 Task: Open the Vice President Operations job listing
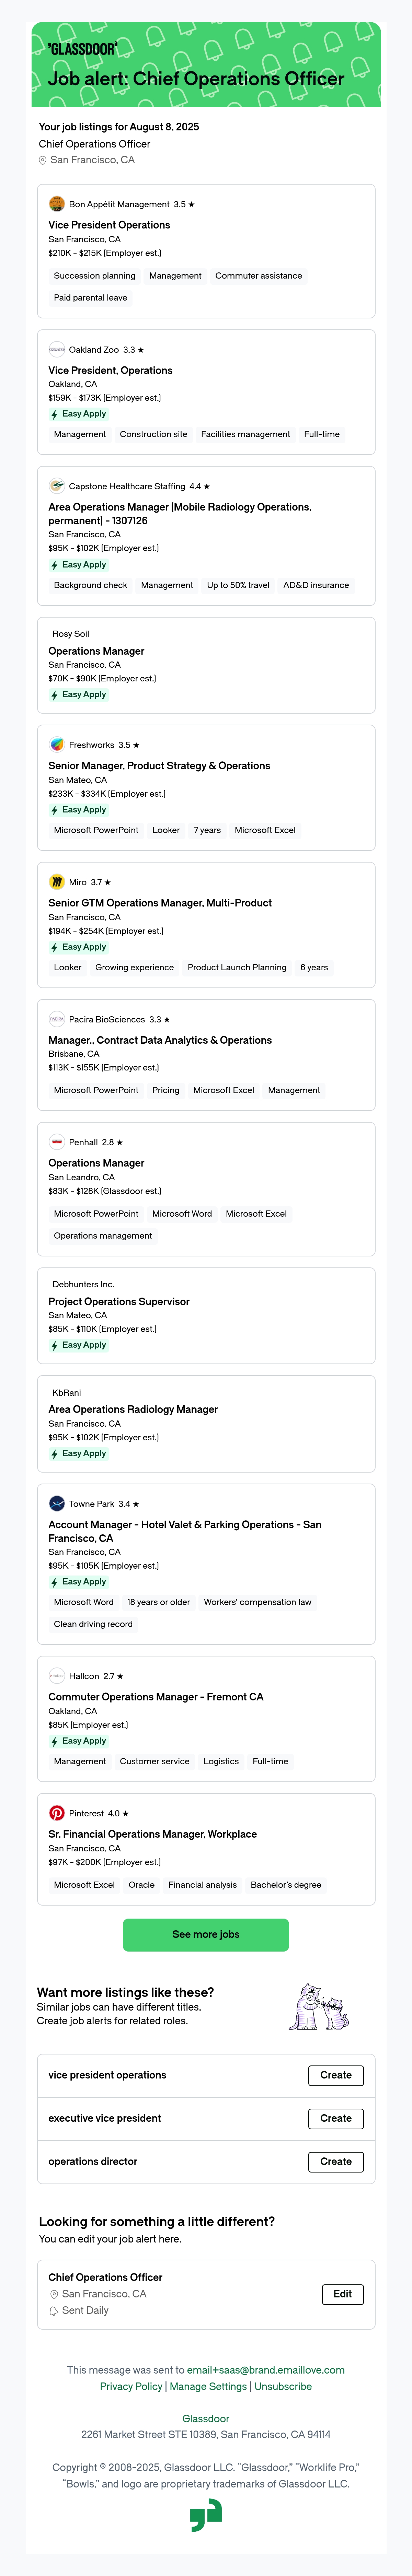[109, 225]
